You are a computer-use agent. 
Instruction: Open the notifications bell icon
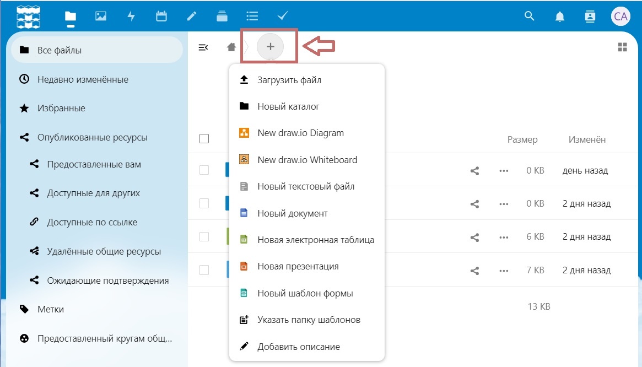560,17
